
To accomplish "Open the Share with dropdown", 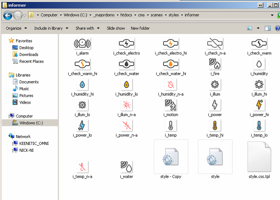I will (87, 28).
